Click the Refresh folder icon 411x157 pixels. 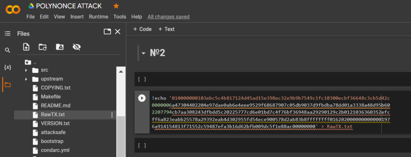pyautogui.click(x=43, y=47)
